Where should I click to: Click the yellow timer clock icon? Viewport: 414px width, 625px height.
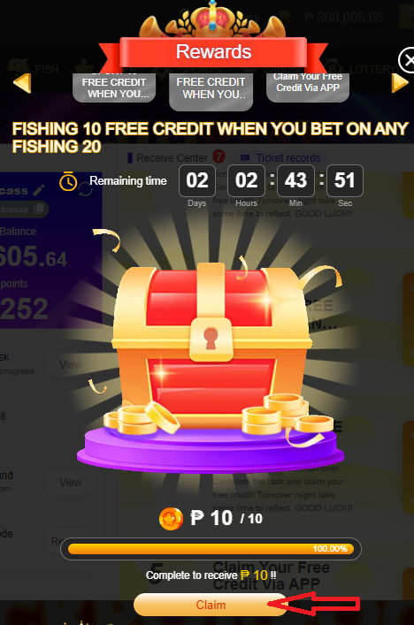click(x=68, y=181)
